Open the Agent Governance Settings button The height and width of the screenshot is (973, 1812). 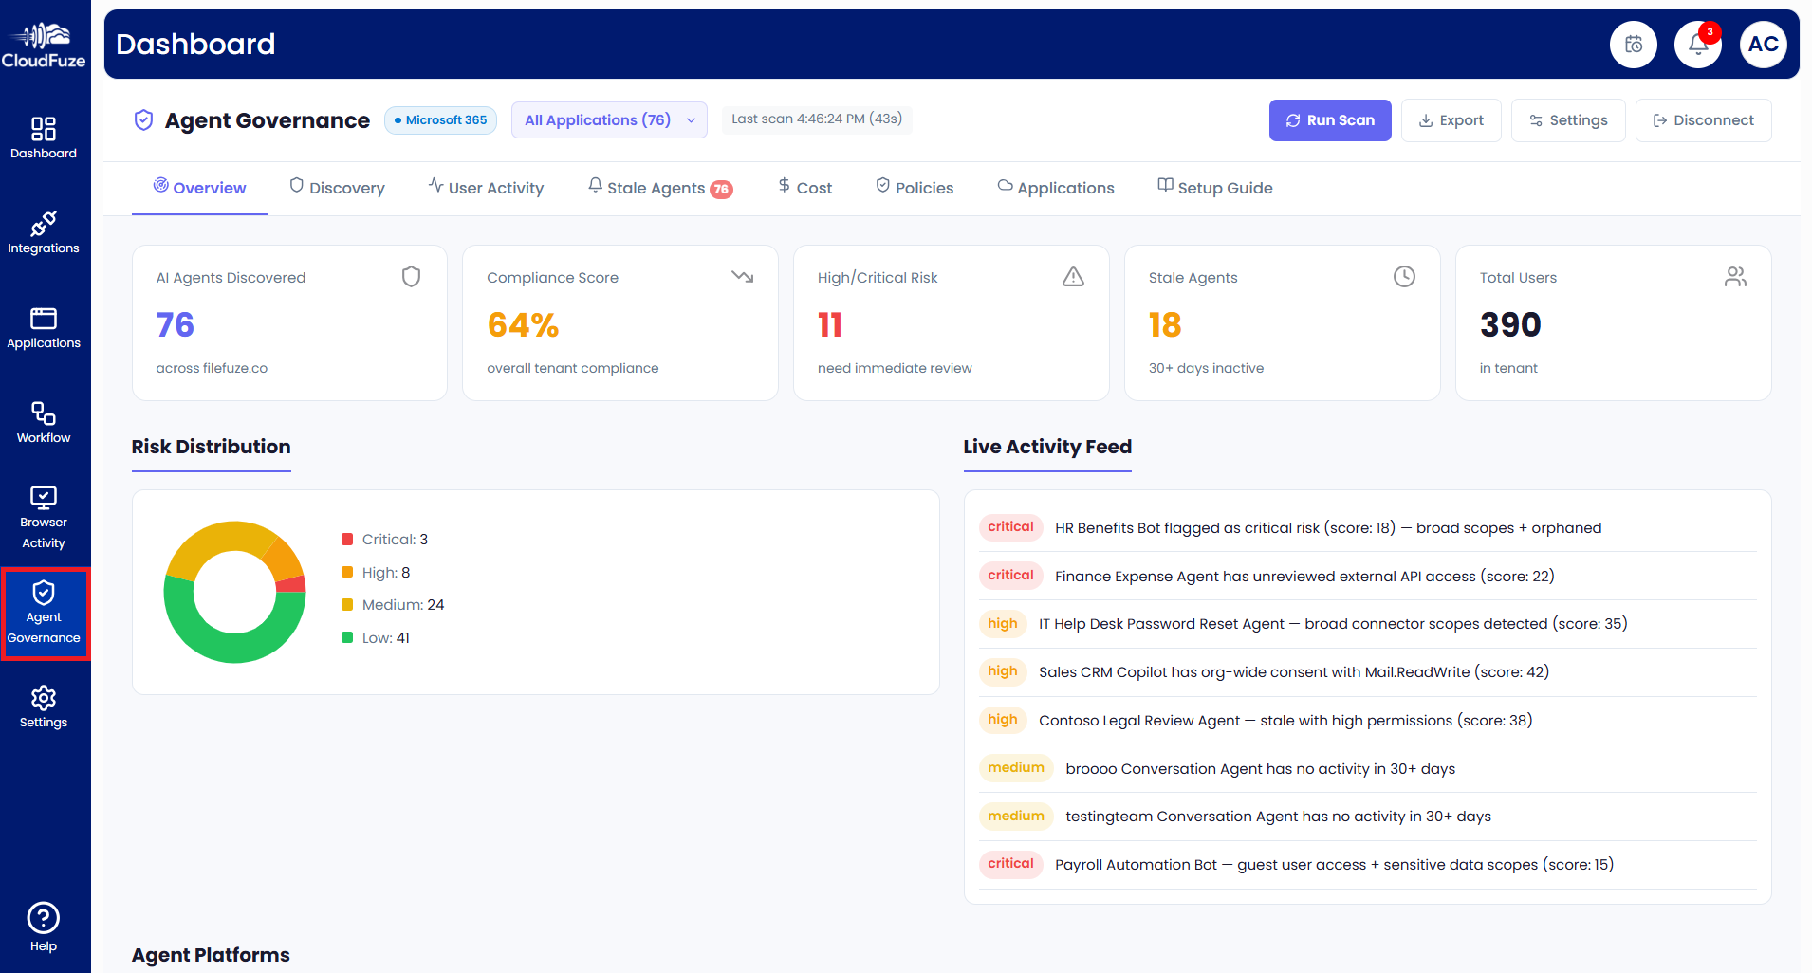[x=1568, y=120]
